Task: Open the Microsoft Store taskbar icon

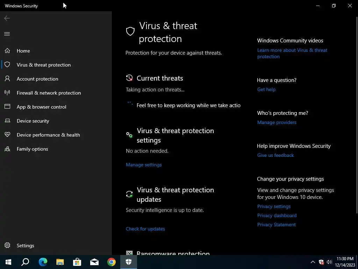Action: click(77, 262)
